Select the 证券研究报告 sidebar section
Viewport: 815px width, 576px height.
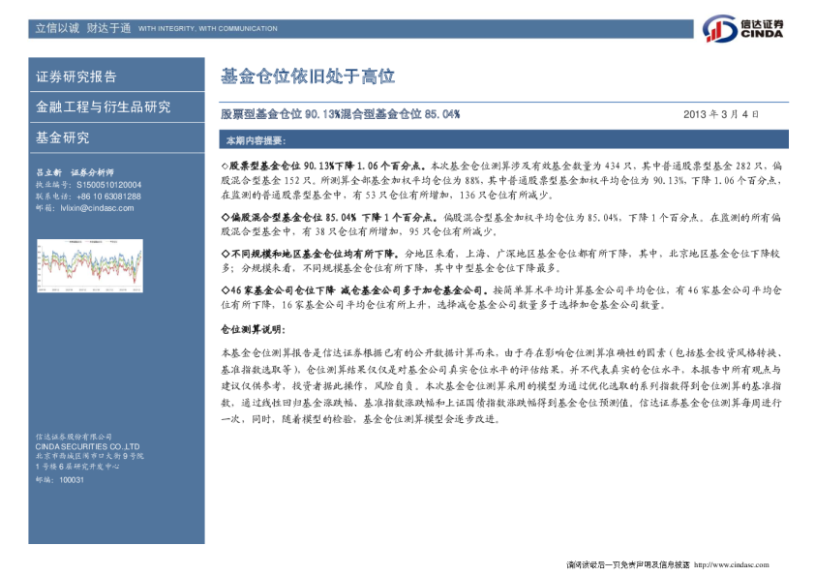(76, 76)
